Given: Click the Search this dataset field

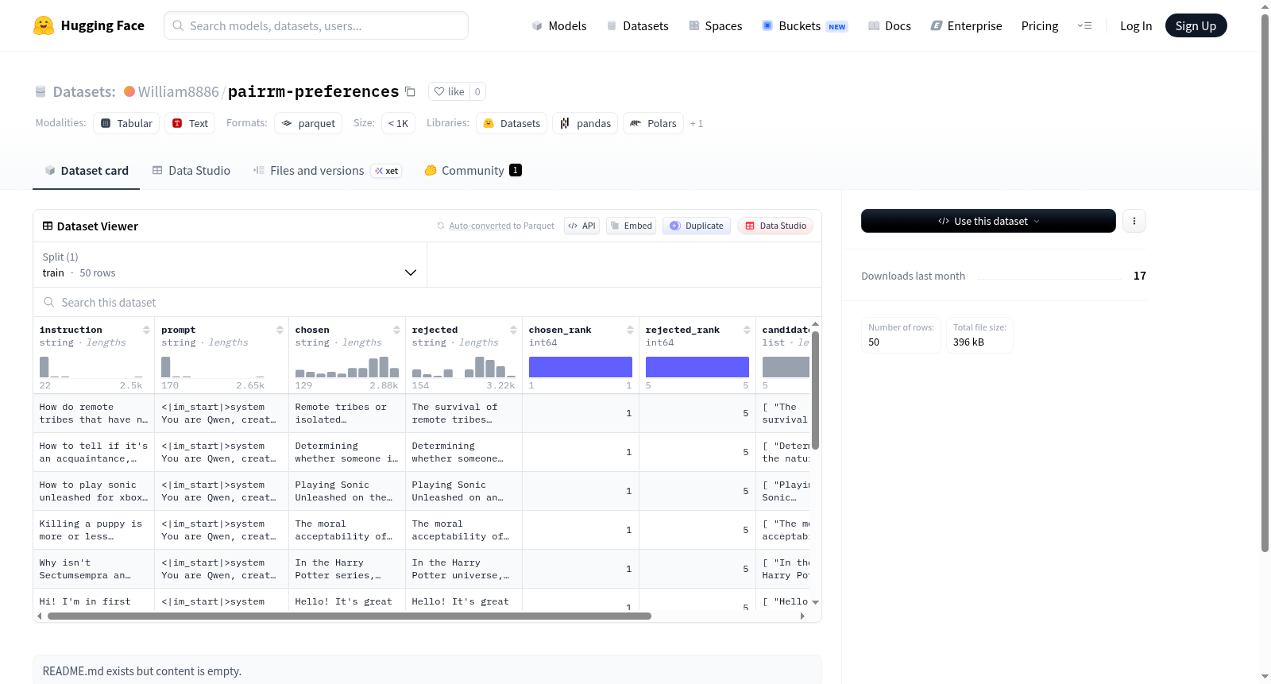Looking at the screenshot, I should click(427, 303).
